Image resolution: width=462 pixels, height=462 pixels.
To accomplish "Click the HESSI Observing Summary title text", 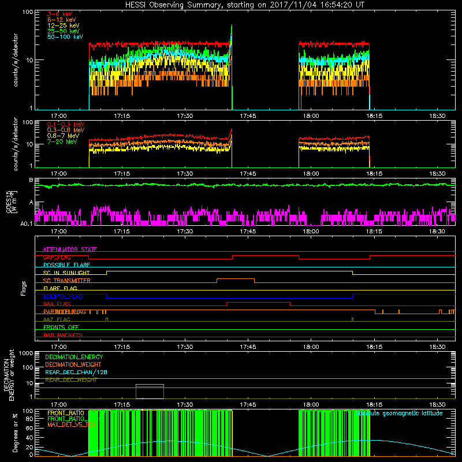I will (244, 5).
